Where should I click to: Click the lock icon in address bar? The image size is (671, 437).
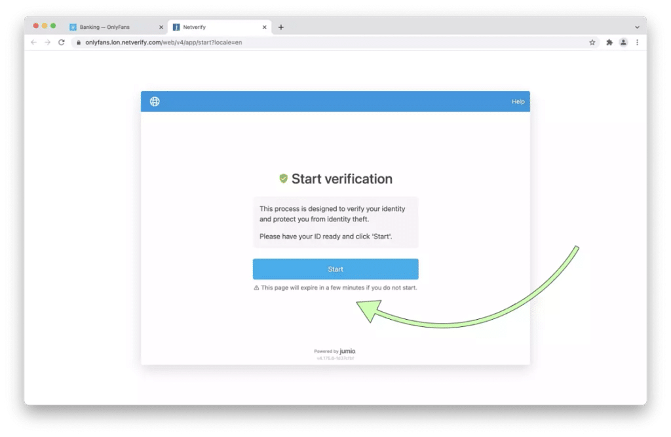(78, 43)
